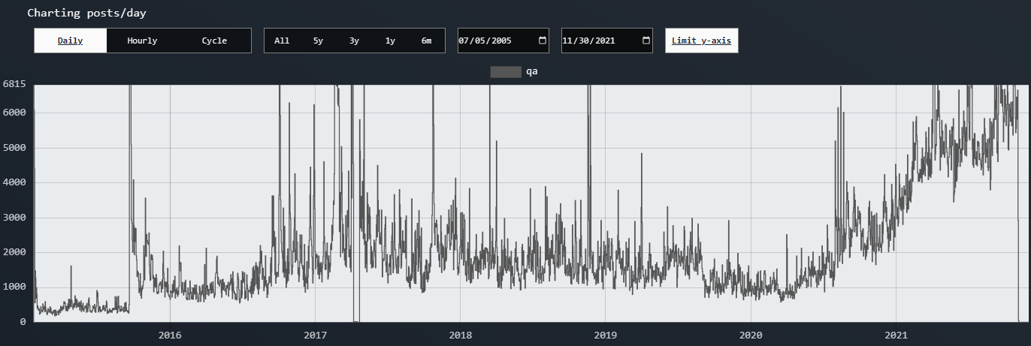The height and width of the screenshot is (346, 1031).
Task: Show All time range
Action: [x=282, y=41]
